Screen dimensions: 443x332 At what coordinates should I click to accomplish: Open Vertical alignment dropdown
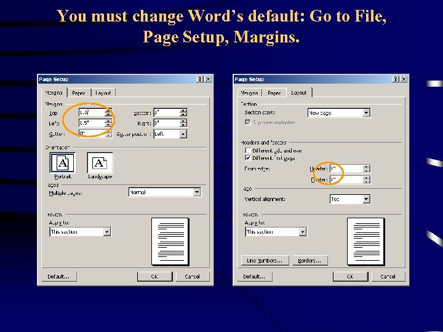point(366,199)
